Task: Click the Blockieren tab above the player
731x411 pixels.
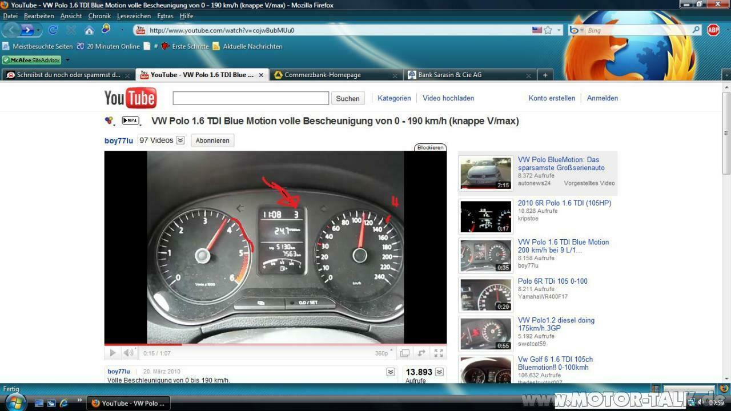Action: click(x=430, y=147)
